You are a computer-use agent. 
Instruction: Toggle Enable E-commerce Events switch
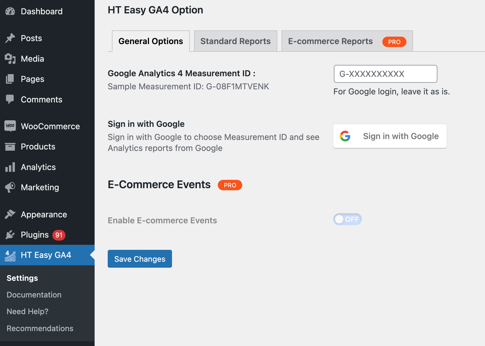(x=348, y=219)
